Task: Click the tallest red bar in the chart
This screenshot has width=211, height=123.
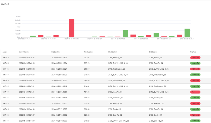Action: (x=71, y=28)
